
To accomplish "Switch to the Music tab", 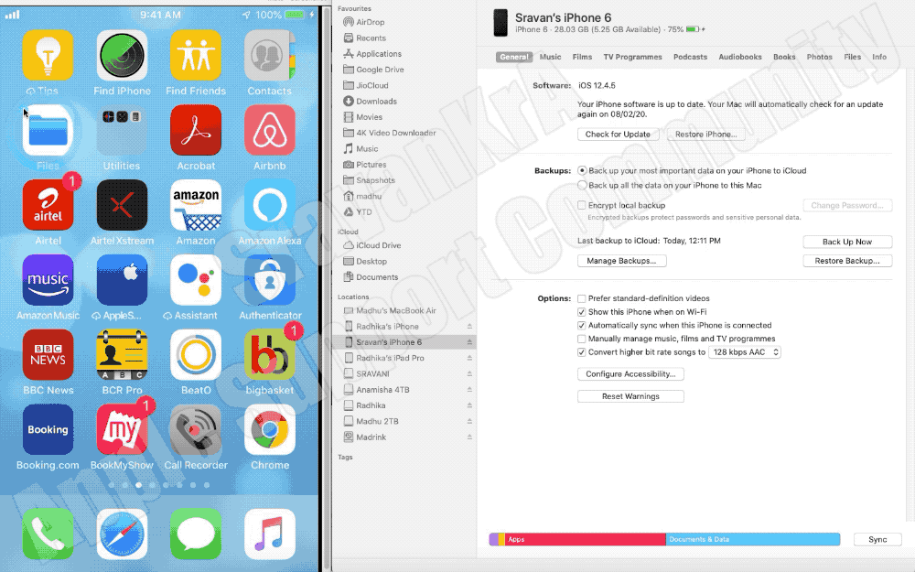I will point(550,57).
